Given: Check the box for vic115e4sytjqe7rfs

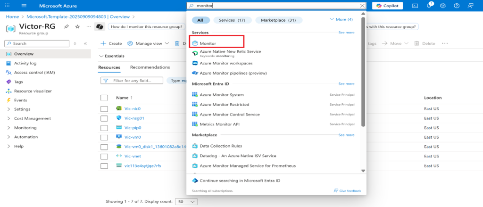Looking at the screenshot, I should pyautogui.click(x=104, y=166).
